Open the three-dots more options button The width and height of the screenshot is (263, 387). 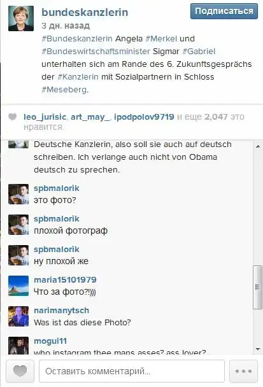pos(243,371)
